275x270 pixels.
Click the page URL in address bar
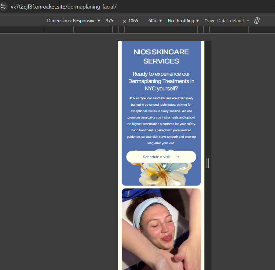click(64, 7)
